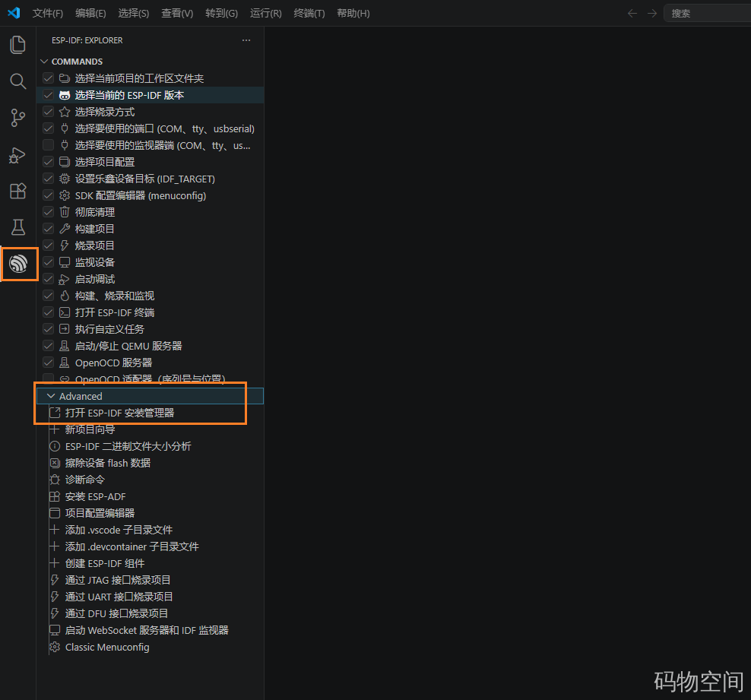Click the monitor icon beside 监视设备
The height and width of the screenshot is (700, 751).
pyautogui.click(x=65, y=262)
